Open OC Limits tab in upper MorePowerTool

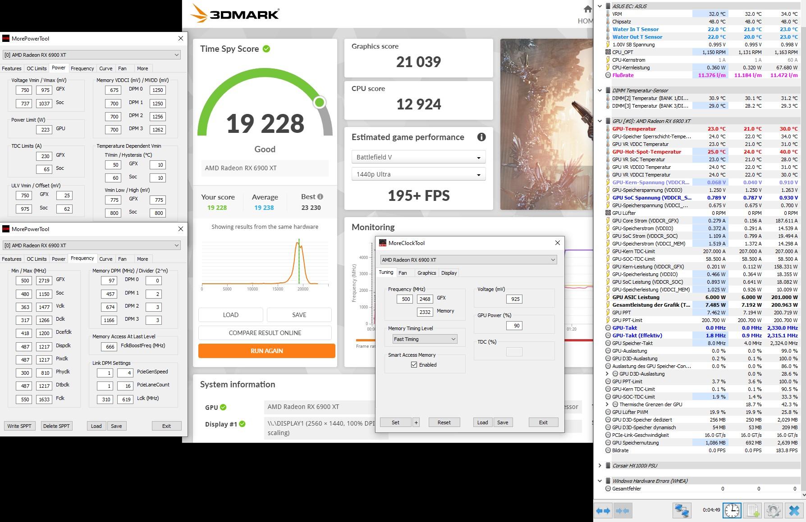pos(37,68)
